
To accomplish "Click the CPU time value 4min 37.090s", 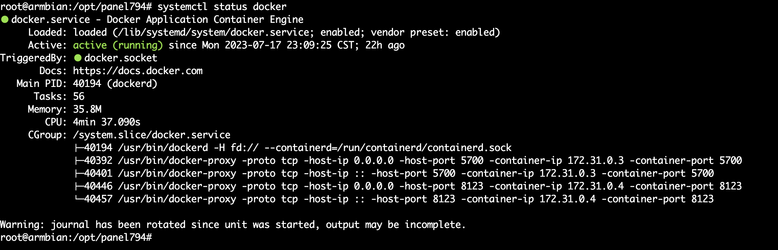I will click(107, 122).
